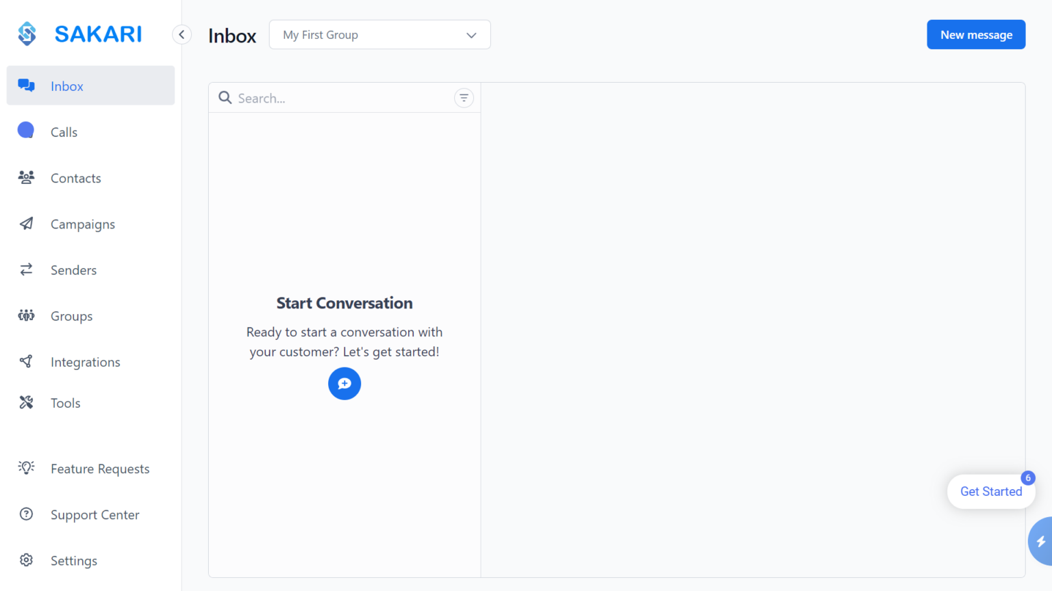Click the Integrations icon

[26, 361]
